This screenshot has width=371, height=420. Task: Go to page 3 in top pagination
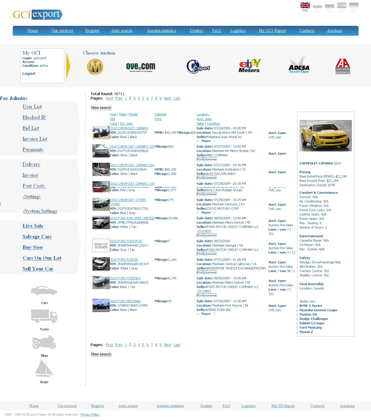click(x=134, y=98)
